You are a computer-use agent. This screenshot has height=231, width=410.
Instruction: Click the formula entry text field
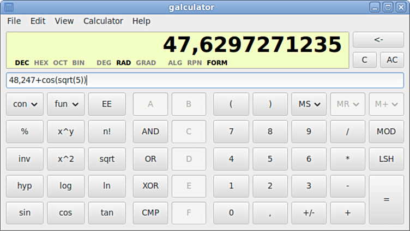204,81
